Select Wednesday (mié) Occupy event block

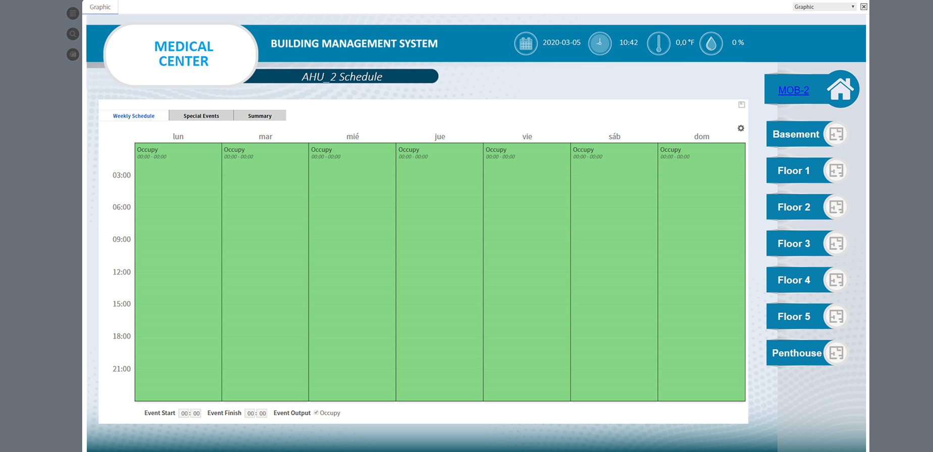(352, 272)
